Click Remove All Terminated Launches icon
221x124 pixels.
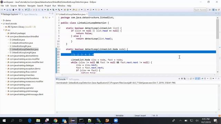point(184,79)
